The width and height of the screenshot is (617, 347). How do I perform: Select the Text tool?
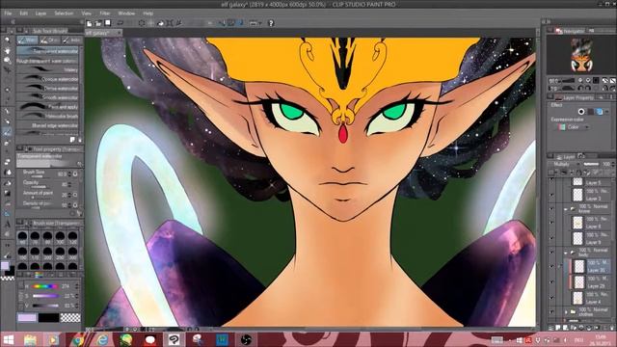pyautogui.click(x=7, y=225)
